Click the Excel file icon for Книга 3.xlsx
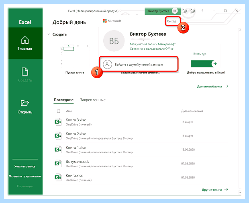The width and height of the screenshot is (249, 203). tap(58, 122)
